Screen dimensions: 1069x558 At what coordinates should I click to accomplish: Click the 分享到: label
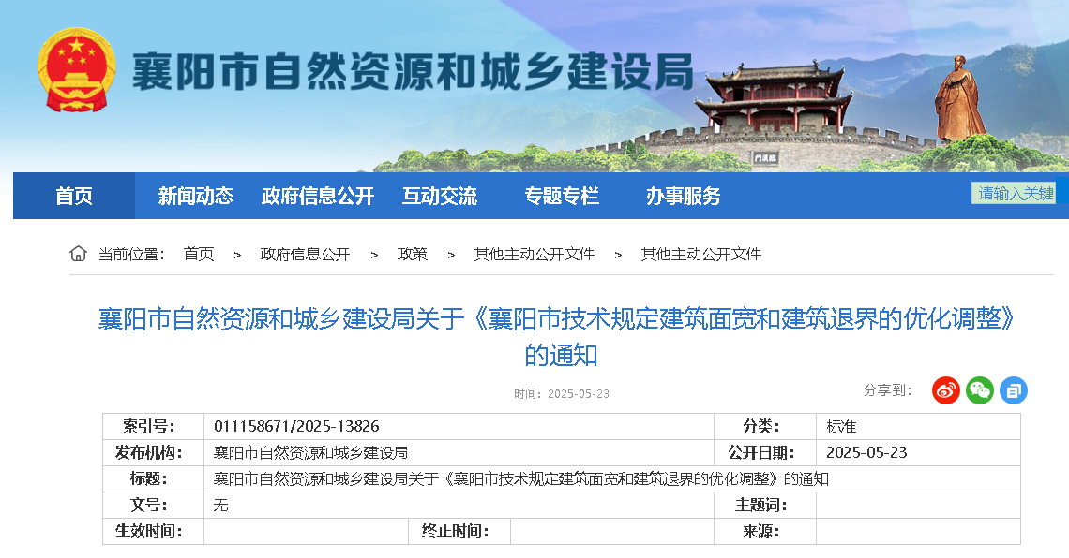click(x=887, y=389)
